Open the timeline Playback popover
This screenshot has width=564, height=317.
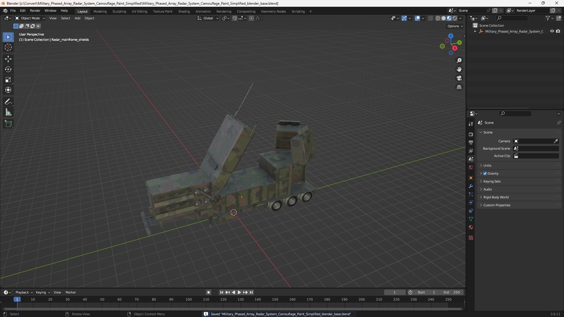pos(24,292)
